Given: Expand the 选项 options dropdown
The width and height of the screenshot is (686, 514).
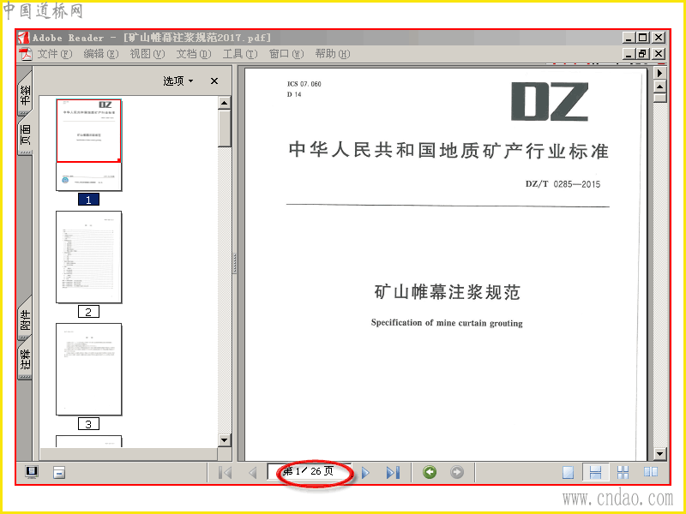Looking at the screenshot, I should [178, 81].
